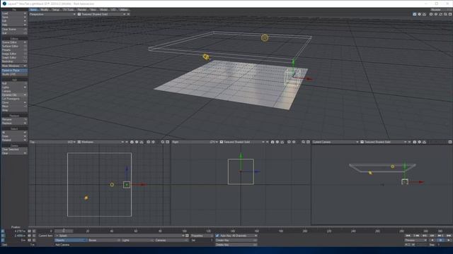Maximize the Top viewport with its square icon
453x254 pixels.
167,142
